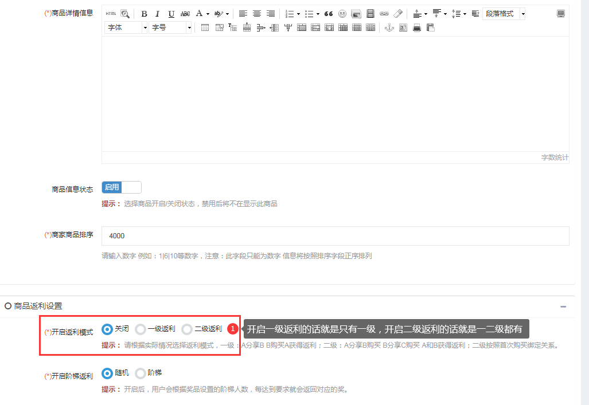Delete the table
Viewport: 589px width, 405px height.
pos(220,27)
